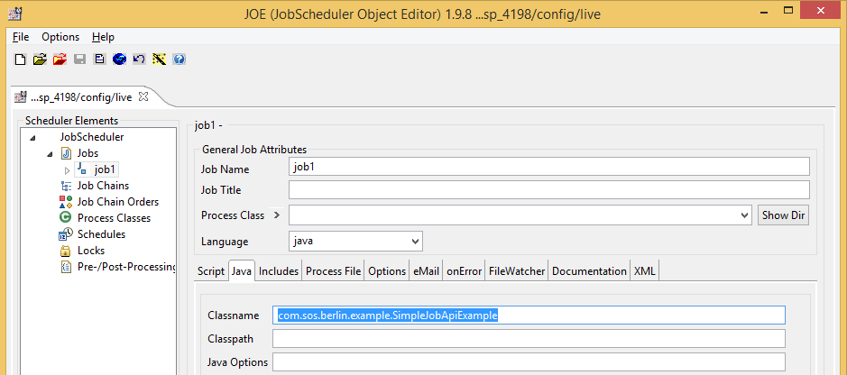Click the yellow open folder toolbar icon
The image size is (847, 375).
coord(40,59)
